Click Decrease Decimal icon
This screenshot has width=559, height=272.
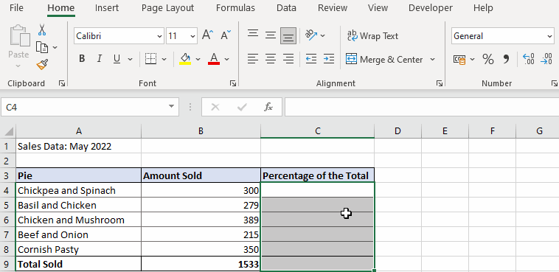click(x=546, y=59)
